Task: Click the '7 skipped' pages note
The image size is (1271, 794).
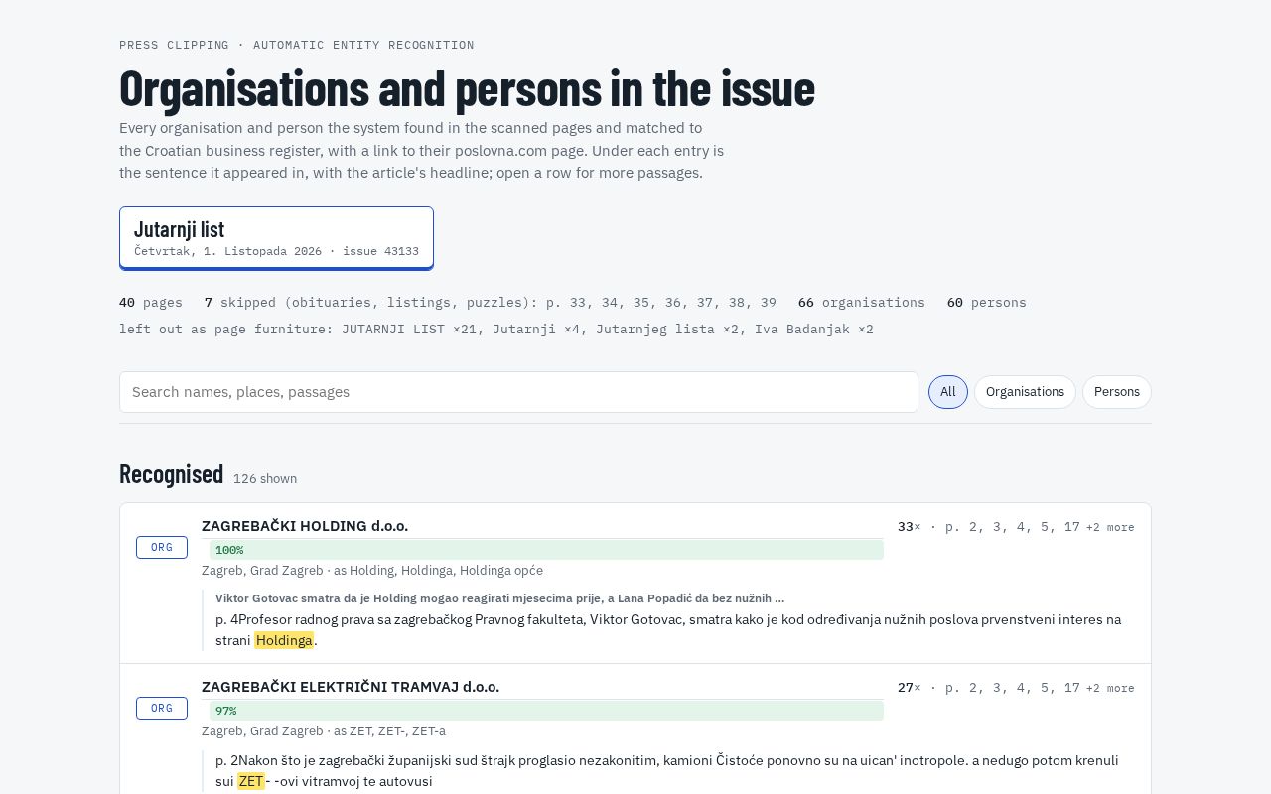Action: (491, 302)
